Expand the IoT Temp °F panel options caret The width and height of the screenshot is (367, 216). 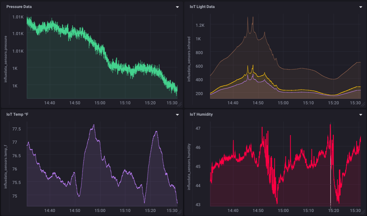[177, 114]
